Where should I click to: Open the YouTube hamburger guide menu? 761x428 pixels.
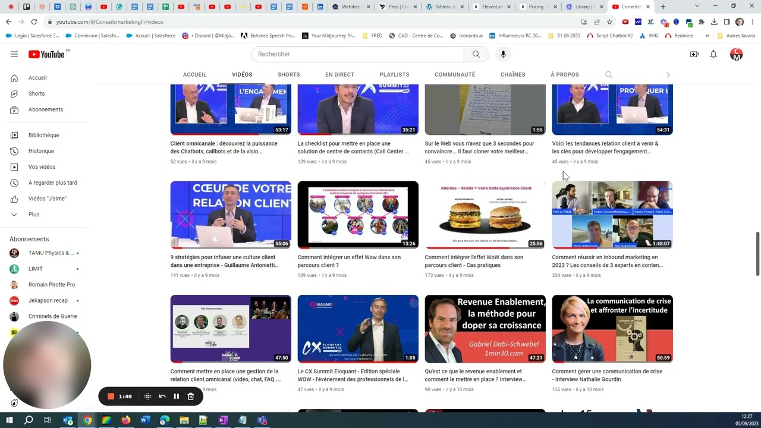coord(14,54)
